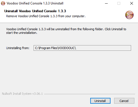The image size is (138, 107).
Task: Click the word VOODOOUC in the path
Action: tap(66, 48)
